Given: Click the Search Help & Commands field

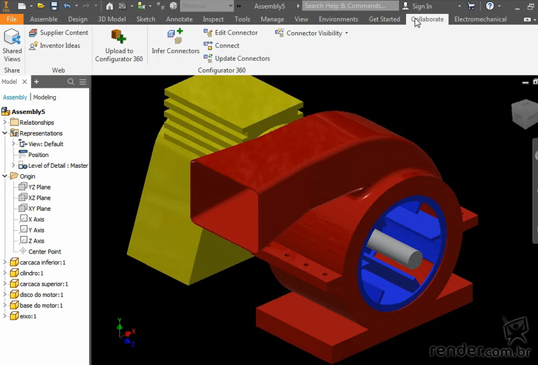Looking at the screenshot, I should point(349,6).
